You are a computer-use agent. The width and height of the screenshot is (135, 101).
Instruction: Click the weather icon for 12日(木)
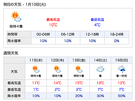click(57, 69)
